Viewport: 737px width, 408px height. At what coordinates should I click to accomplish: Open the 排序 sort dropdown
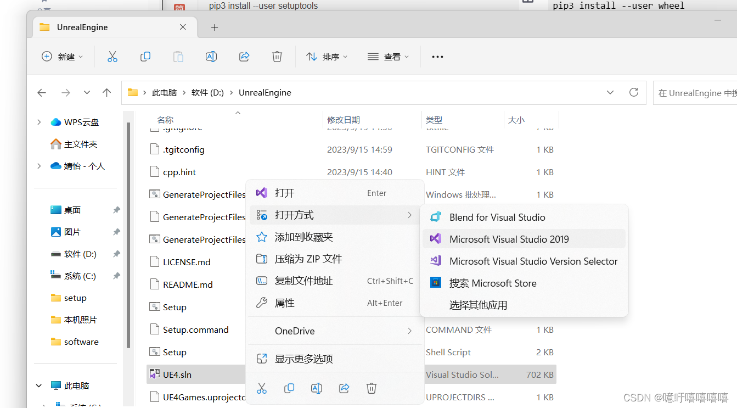pyautogui.click(x=327, y=57)
